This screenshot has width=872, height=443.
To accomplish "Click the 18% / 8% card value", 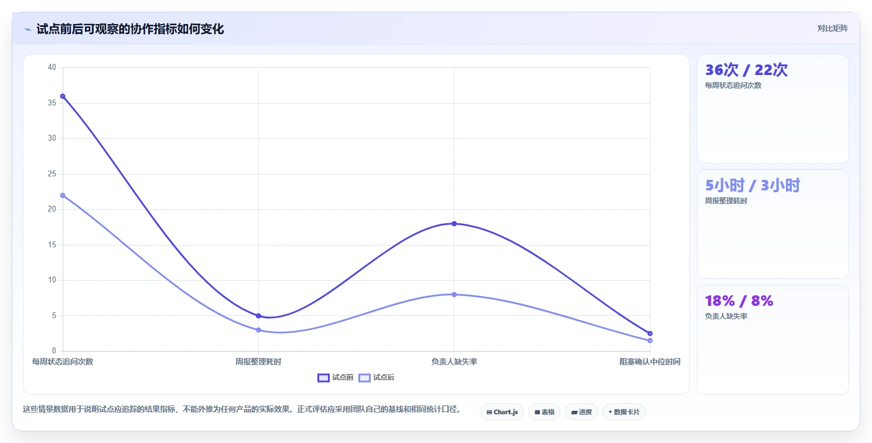I will [739, 301].
